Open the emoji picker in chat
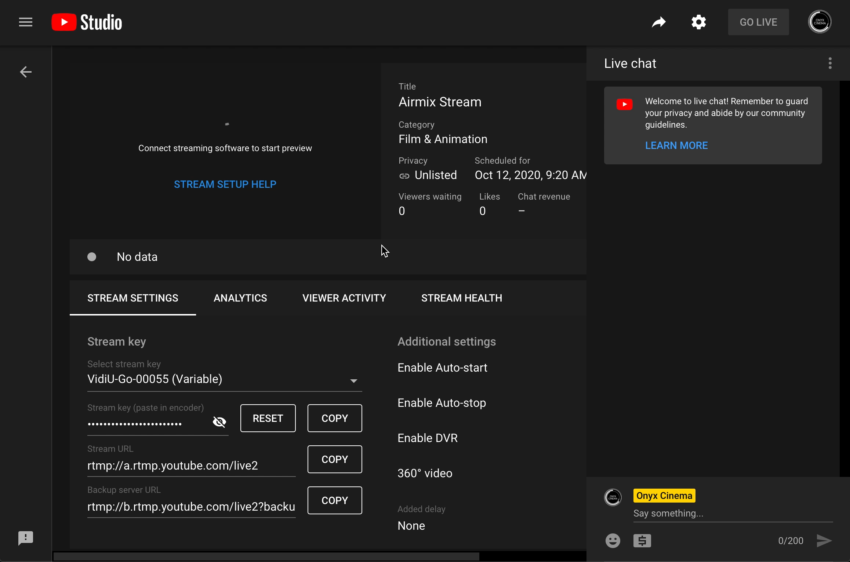 point(613,540)
